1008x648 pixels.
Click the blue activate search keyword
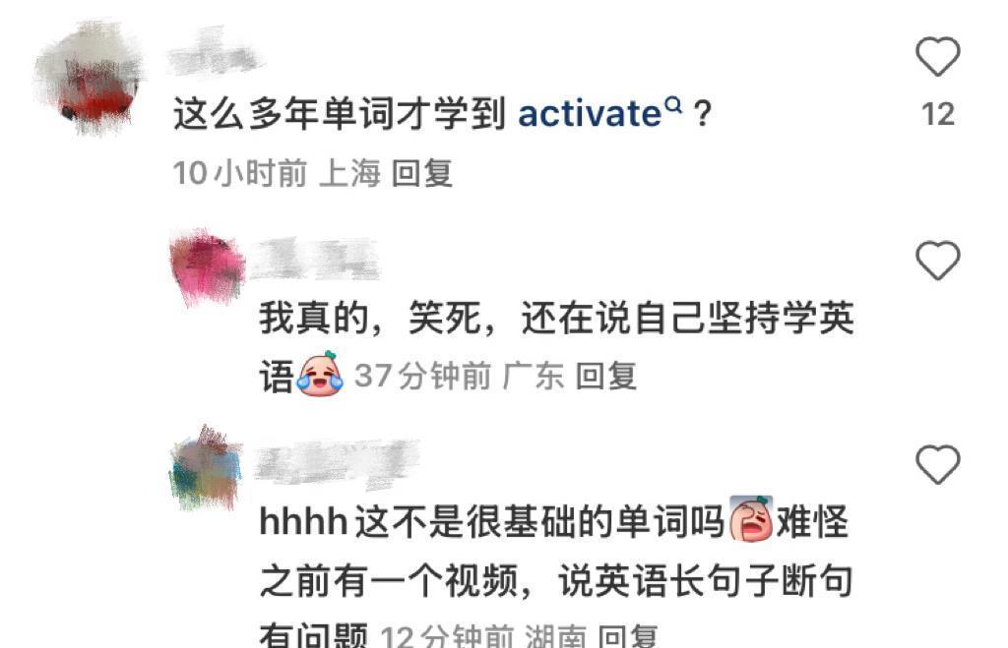point(590,114)
